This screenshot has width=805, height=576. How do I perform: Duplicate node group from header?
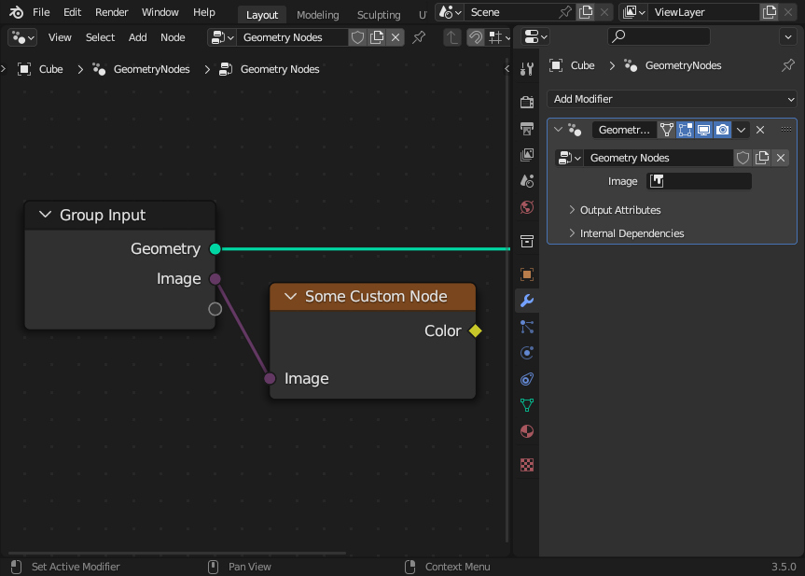click(377, 37)
